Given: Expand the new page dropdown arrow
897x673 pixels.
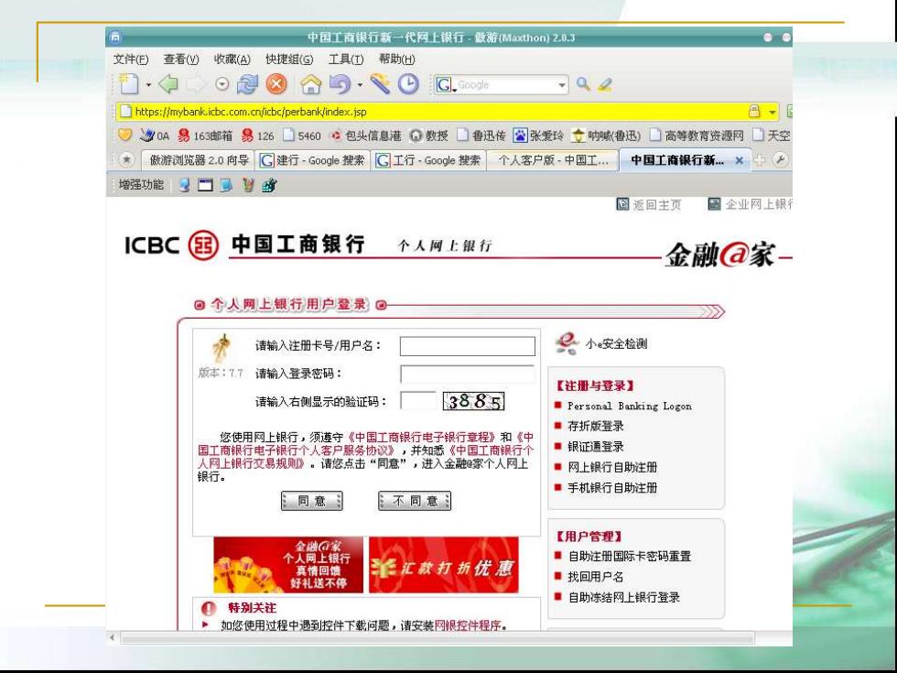Looking at the screenshot, I should (148, 85).
